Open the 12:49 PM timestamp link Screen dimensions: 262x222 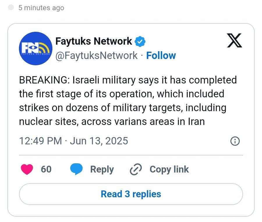point(40,141)
